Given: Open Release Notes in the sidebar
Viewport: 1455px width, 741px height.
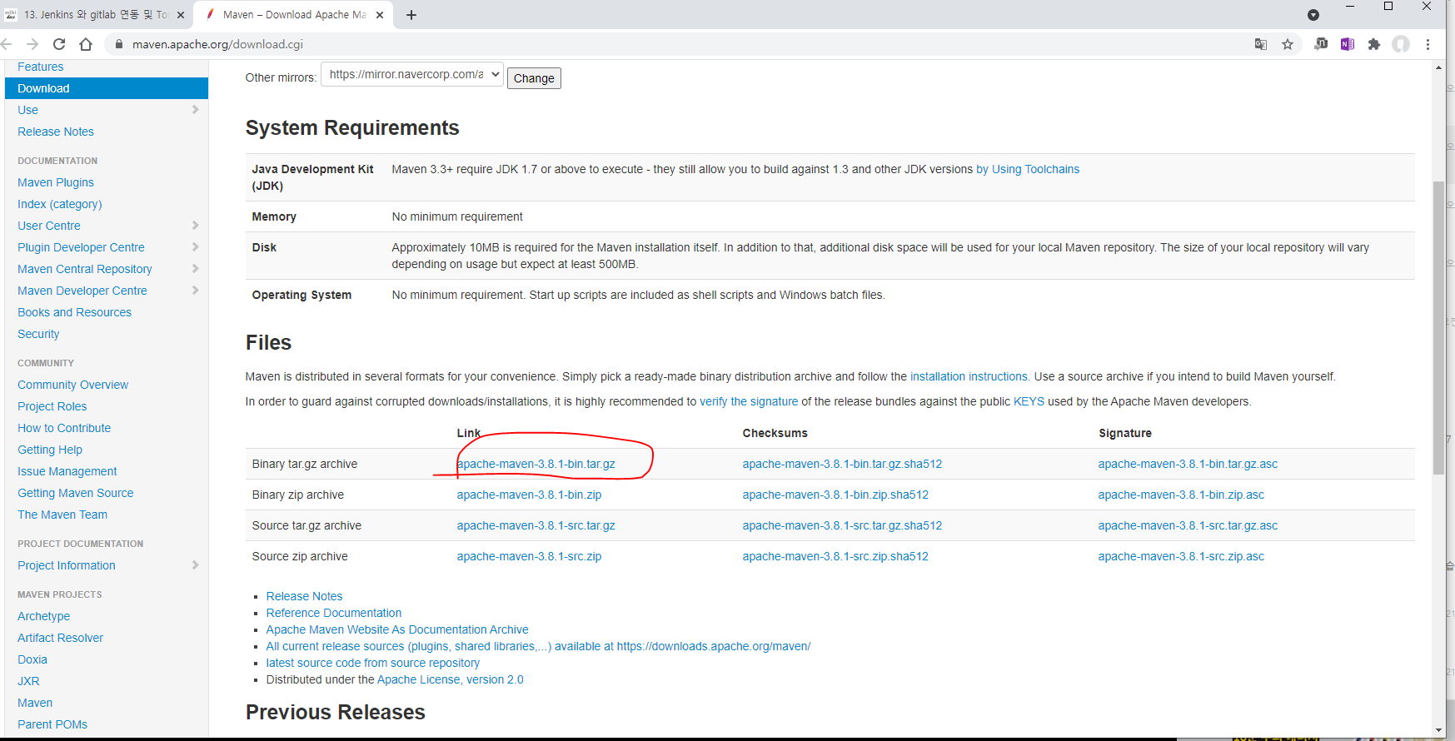Looking at the screenshot, I should (x=56, y=132).
